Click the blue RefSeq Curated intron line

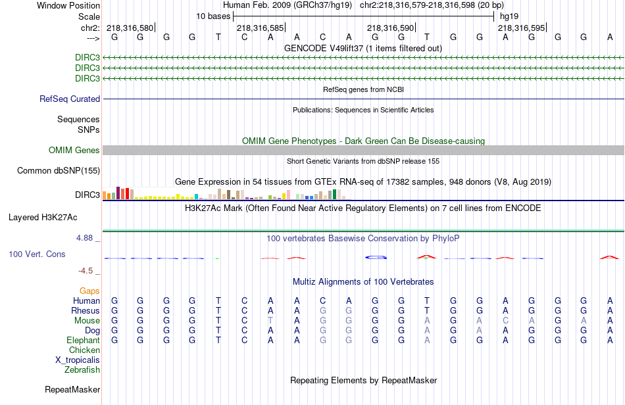pyautogui.click(x=364, y=99)
